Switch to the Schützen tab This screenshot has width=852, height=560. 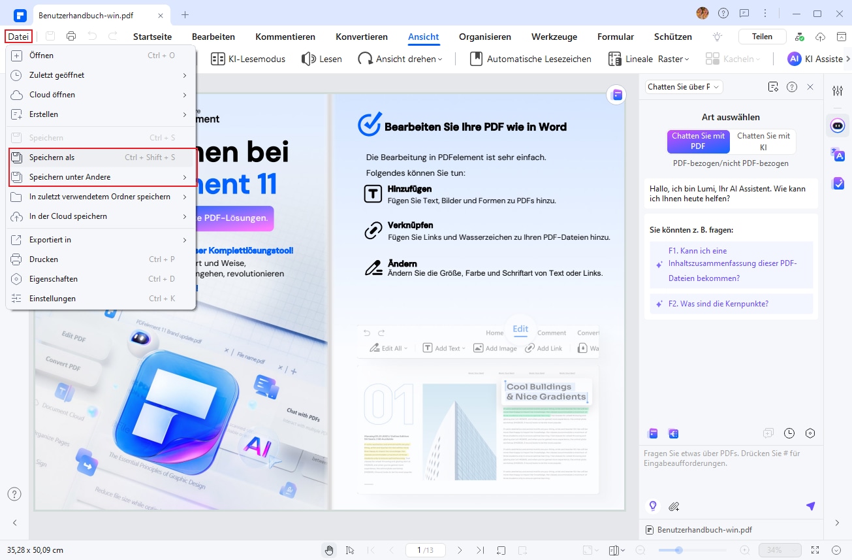click(x=673, y=37)
